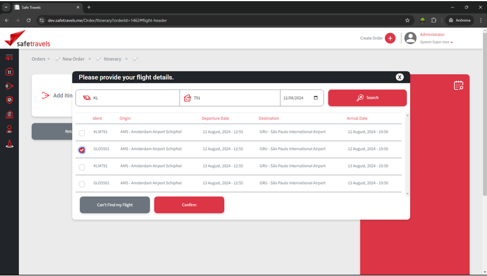This screenshot has width=487, height=276.
Task: Click the user profile icon in the sidebar
Action: tap(9, 129)
